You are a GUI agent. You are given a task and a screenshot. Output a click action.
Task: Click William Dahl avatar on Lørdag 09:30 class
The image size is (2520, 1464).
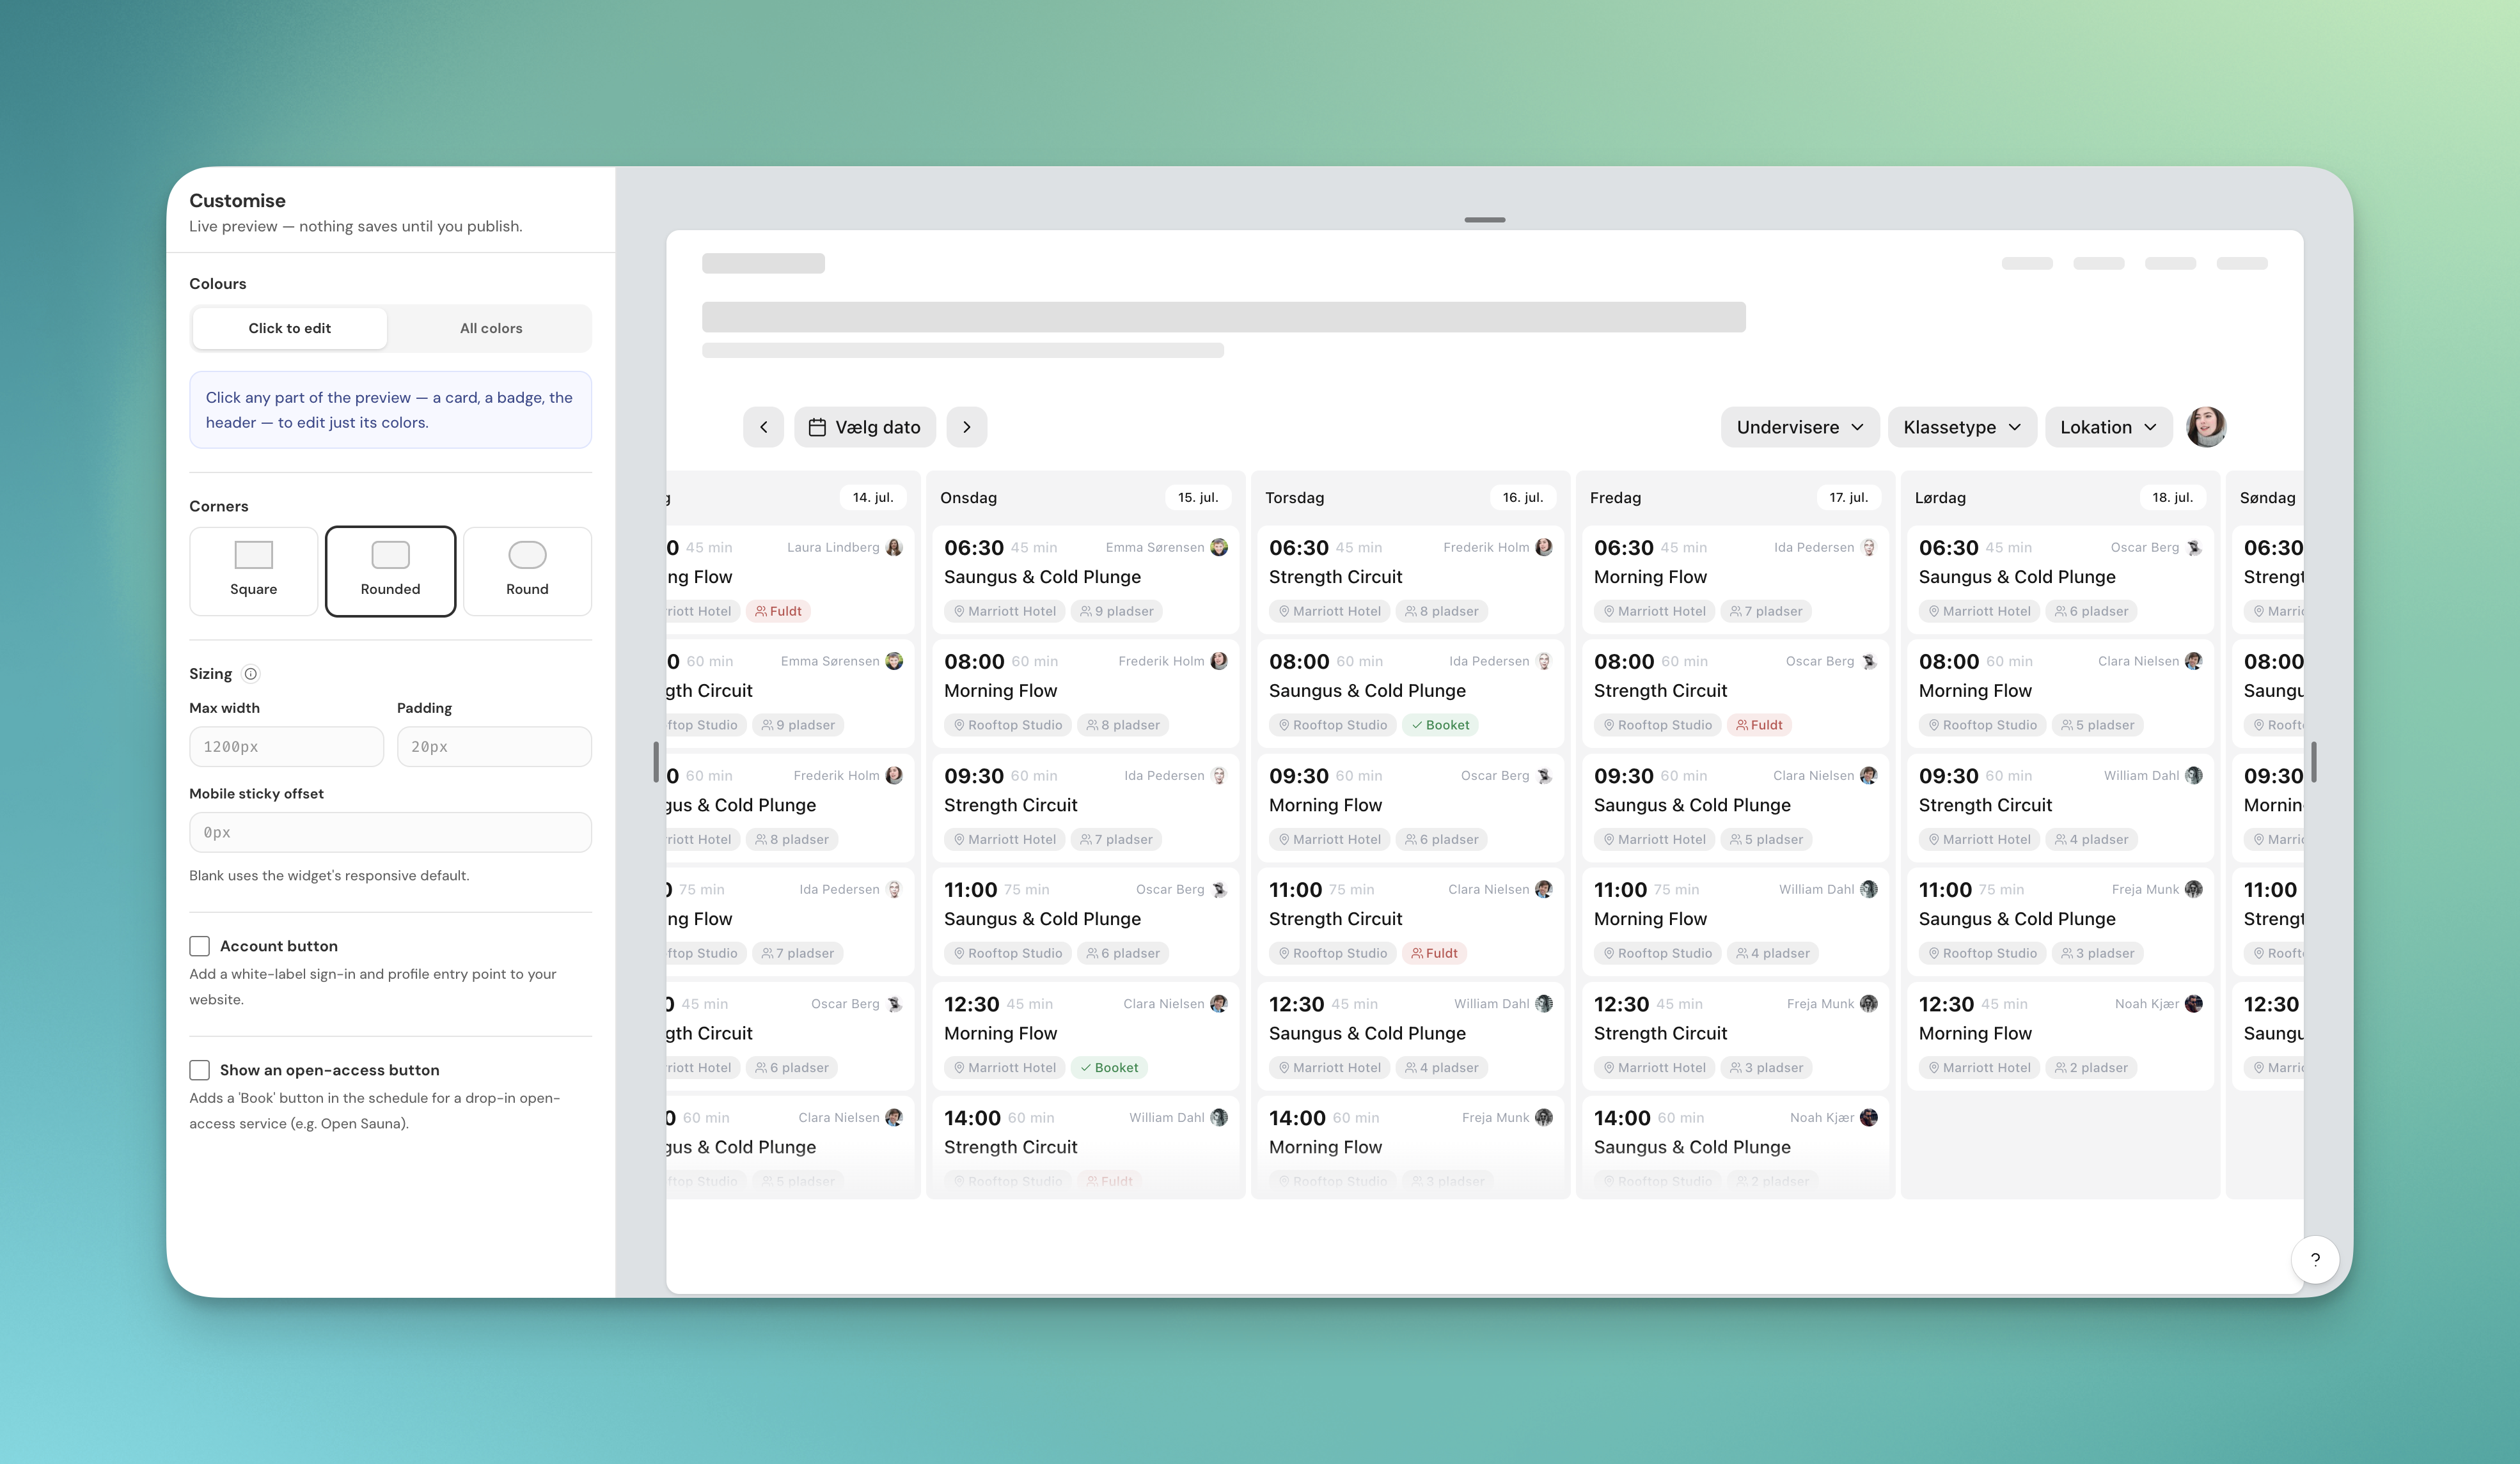pyautogui.click(x=2193, y=774)
